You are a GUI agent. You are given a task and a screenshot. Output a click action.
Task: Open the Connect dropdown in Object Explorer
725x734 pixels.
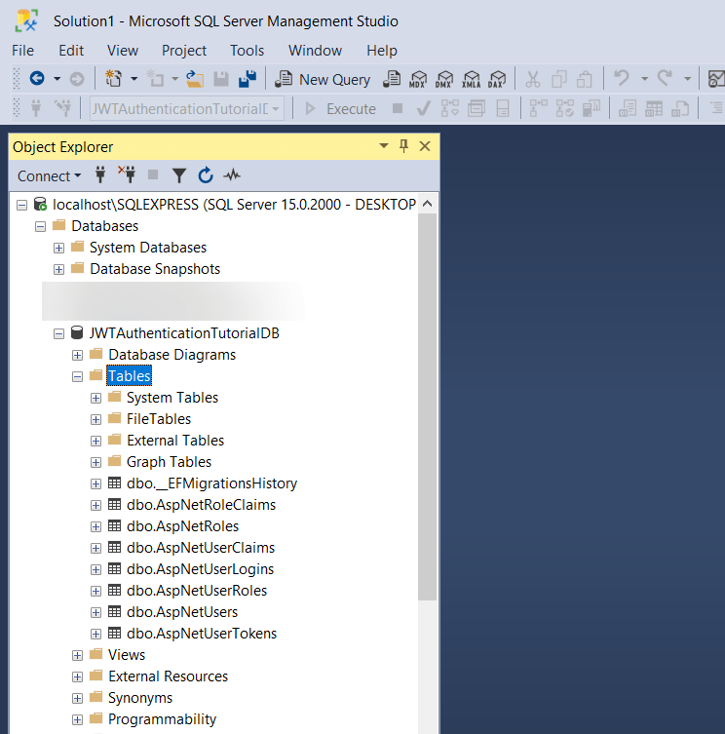(49, 176)
